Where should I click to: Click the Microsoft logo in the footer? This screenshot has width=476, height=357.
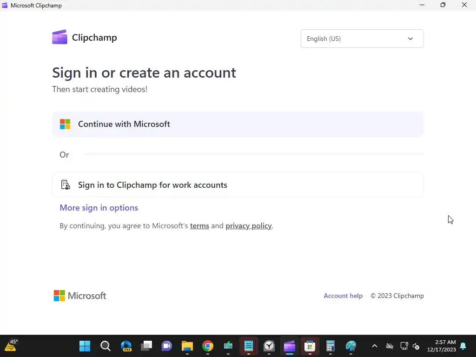(x=80, y=296)
